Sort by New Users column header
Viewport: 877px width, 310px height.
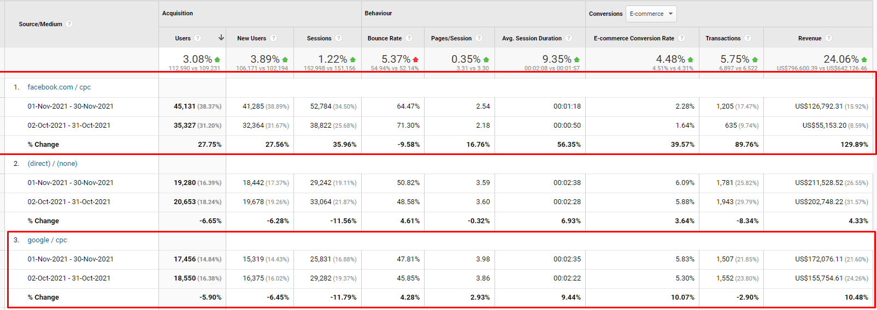point(251,38)
